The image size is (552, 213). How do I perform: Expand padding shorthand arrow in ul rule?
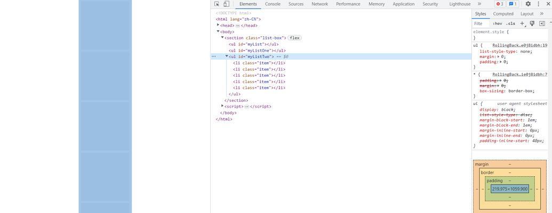[501, 62]
